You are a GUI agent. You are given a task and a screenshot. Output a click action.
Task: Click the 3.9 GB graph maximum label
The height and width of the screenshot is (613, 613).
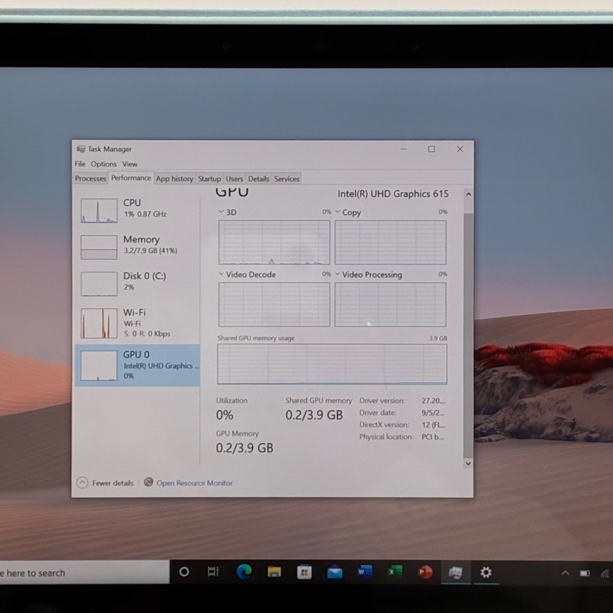[x=438, y=338]
